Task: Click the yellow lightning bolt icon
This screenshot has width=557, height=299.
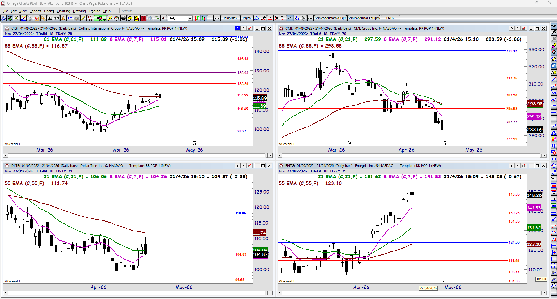Action: click(110, 18)
